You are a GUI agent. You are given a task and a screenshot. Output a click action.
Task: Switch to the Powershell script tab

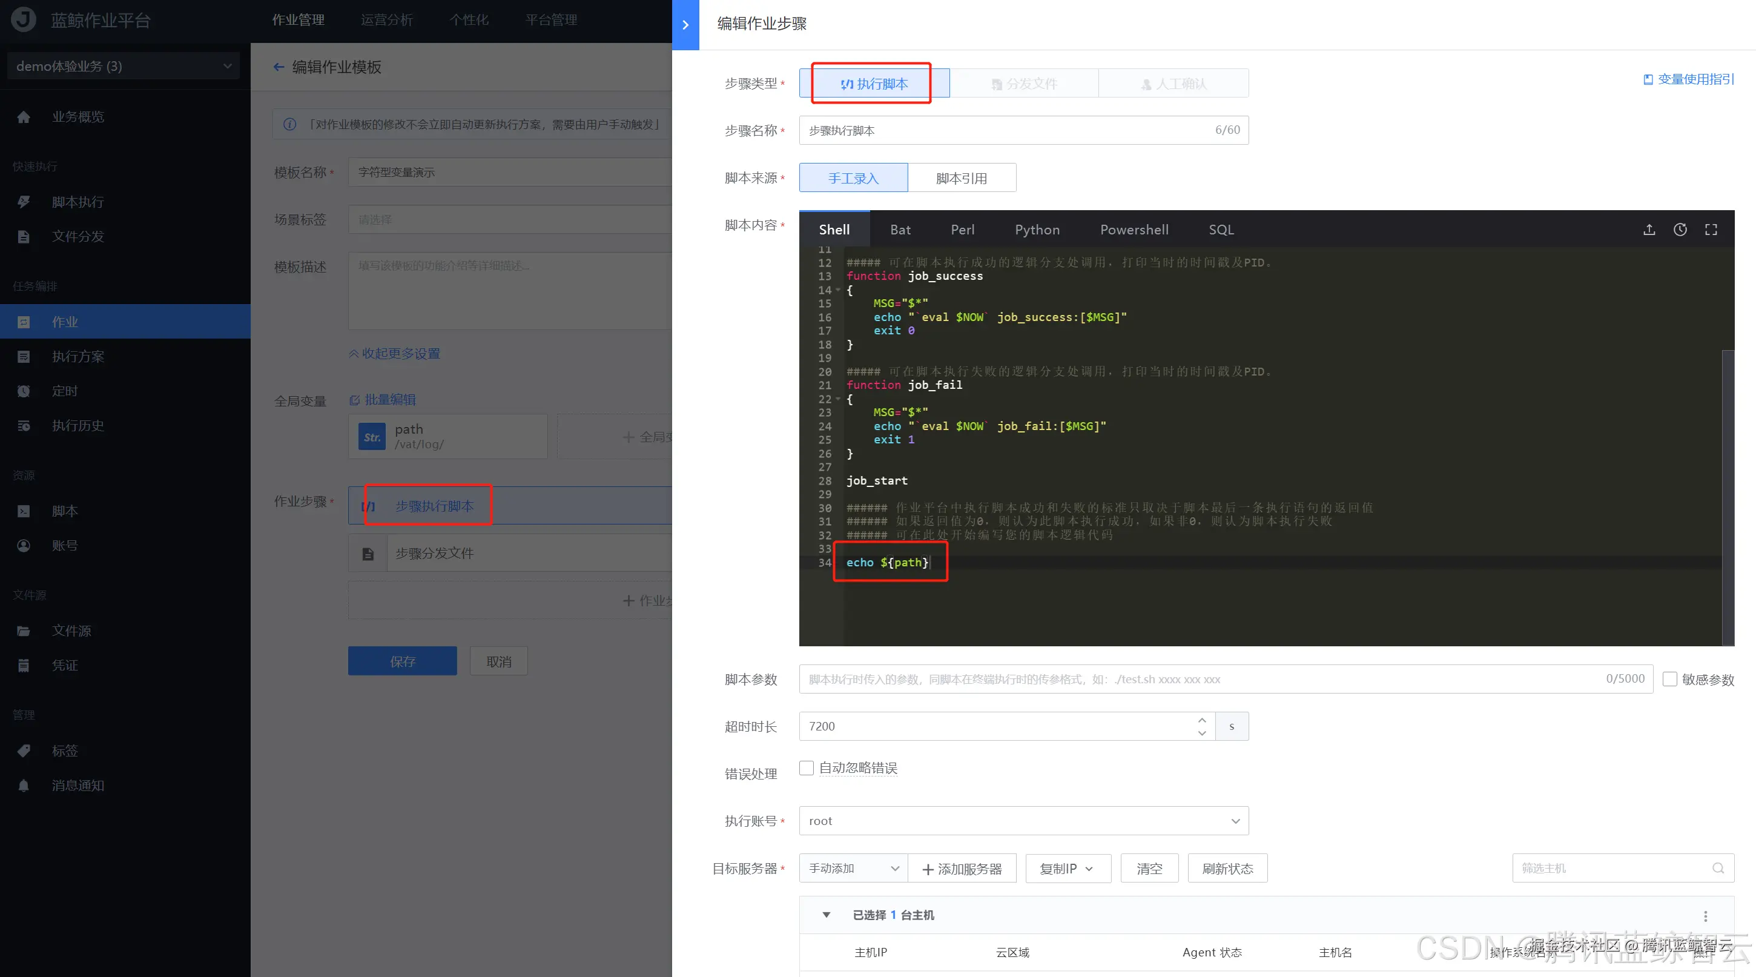click(1134, 230)
